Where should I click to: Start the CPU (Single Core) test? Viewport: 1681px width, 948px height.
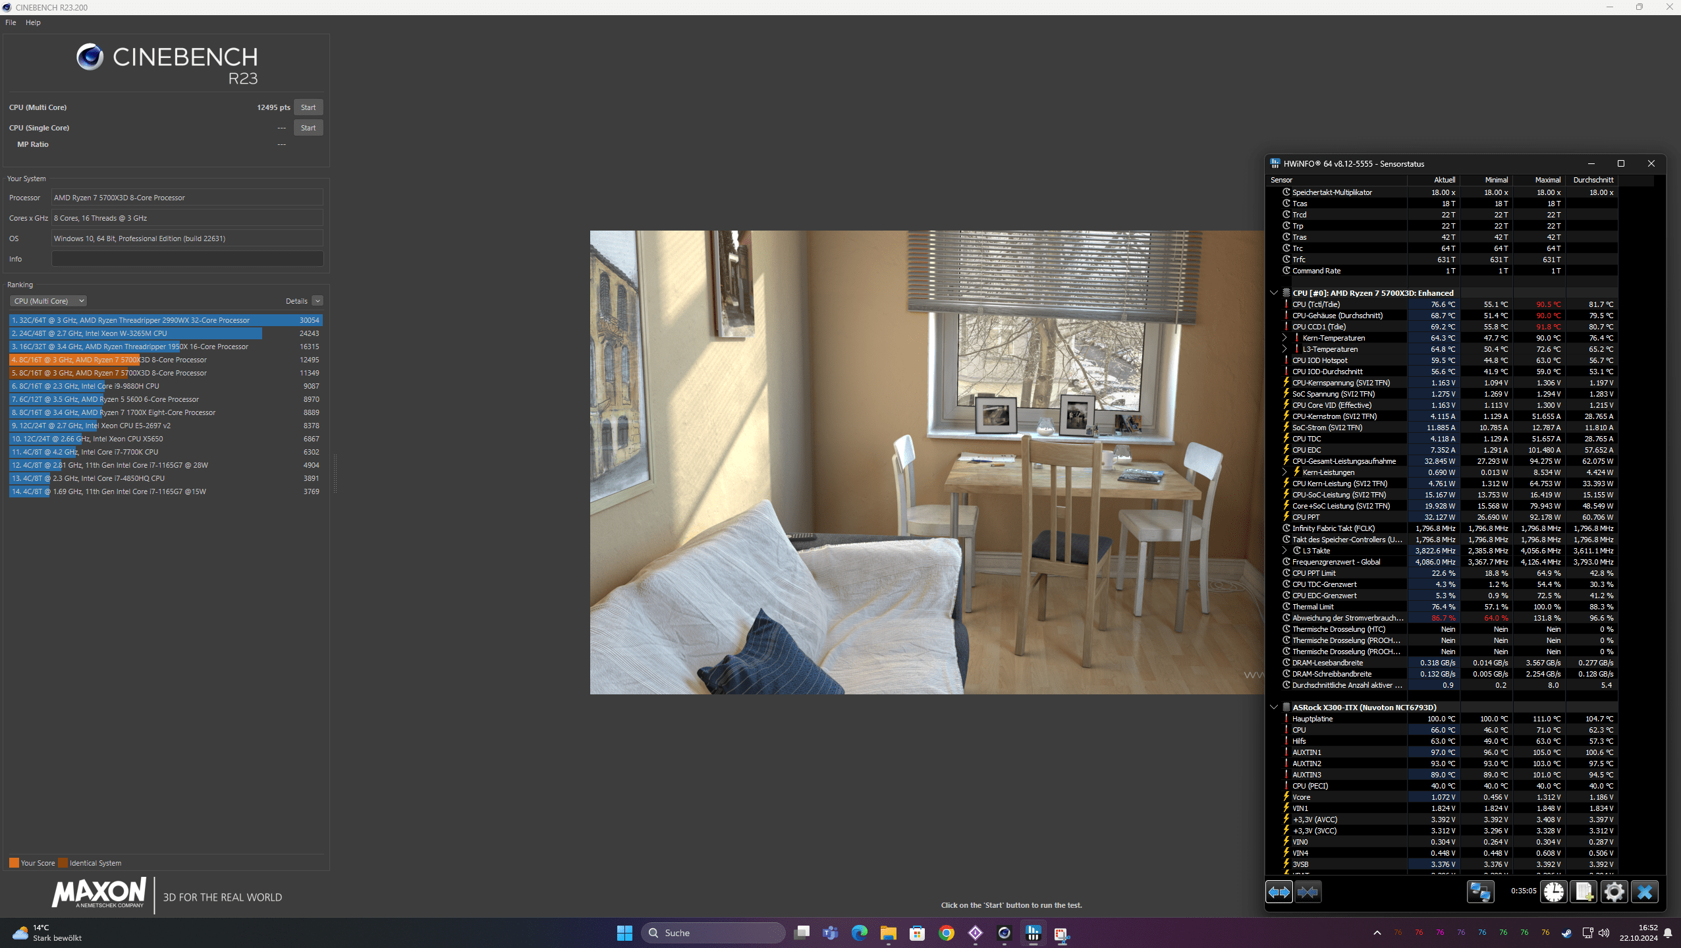(308, 128)
